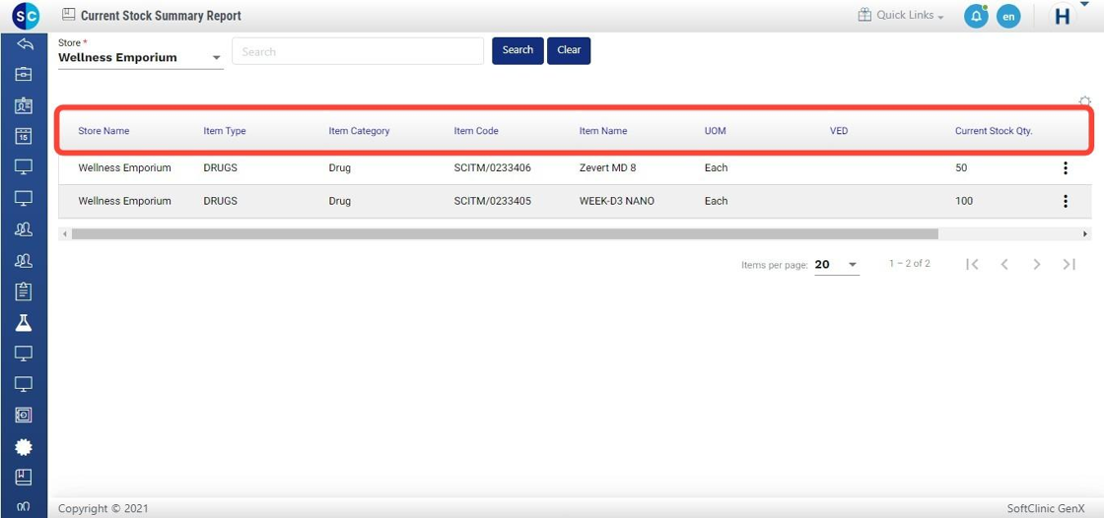Open three-dot menu for WEEK-D3 NANO row
1104x518 pixels.
click(1065, 201)
